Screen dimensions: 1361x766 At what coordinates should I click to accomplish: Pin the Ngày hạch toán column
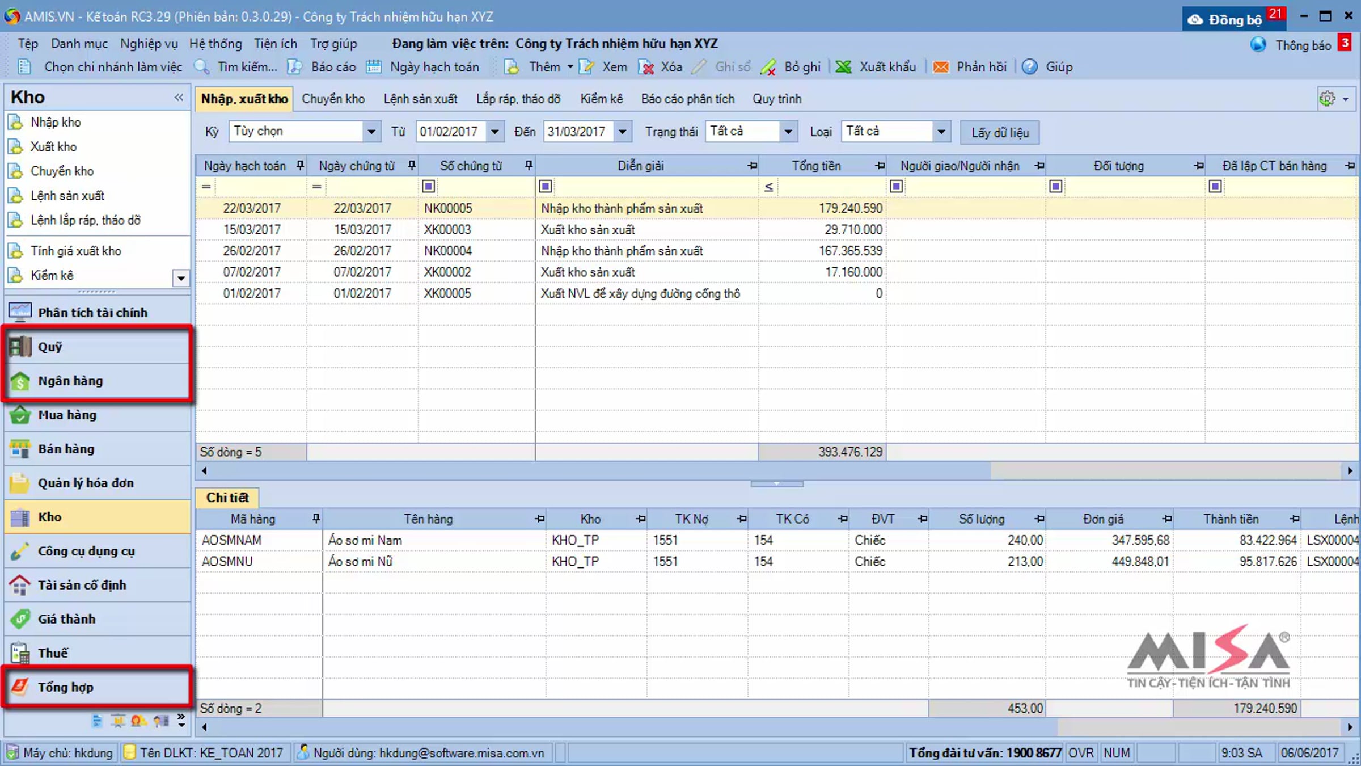coord(300,166)
